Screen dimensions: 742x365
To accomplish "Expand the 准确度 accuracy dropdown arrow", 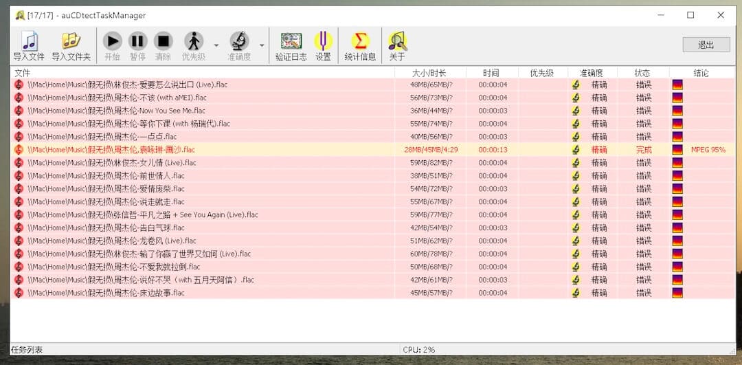I will click(262, 45).
